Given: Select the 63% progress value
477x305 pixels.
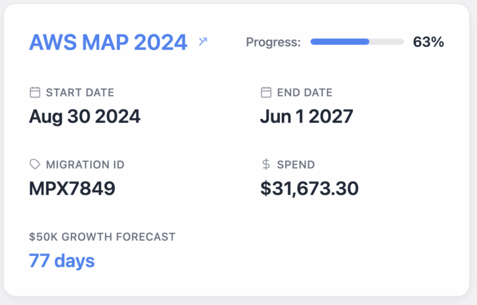Looking at the screenshot, I should [429, 42].
